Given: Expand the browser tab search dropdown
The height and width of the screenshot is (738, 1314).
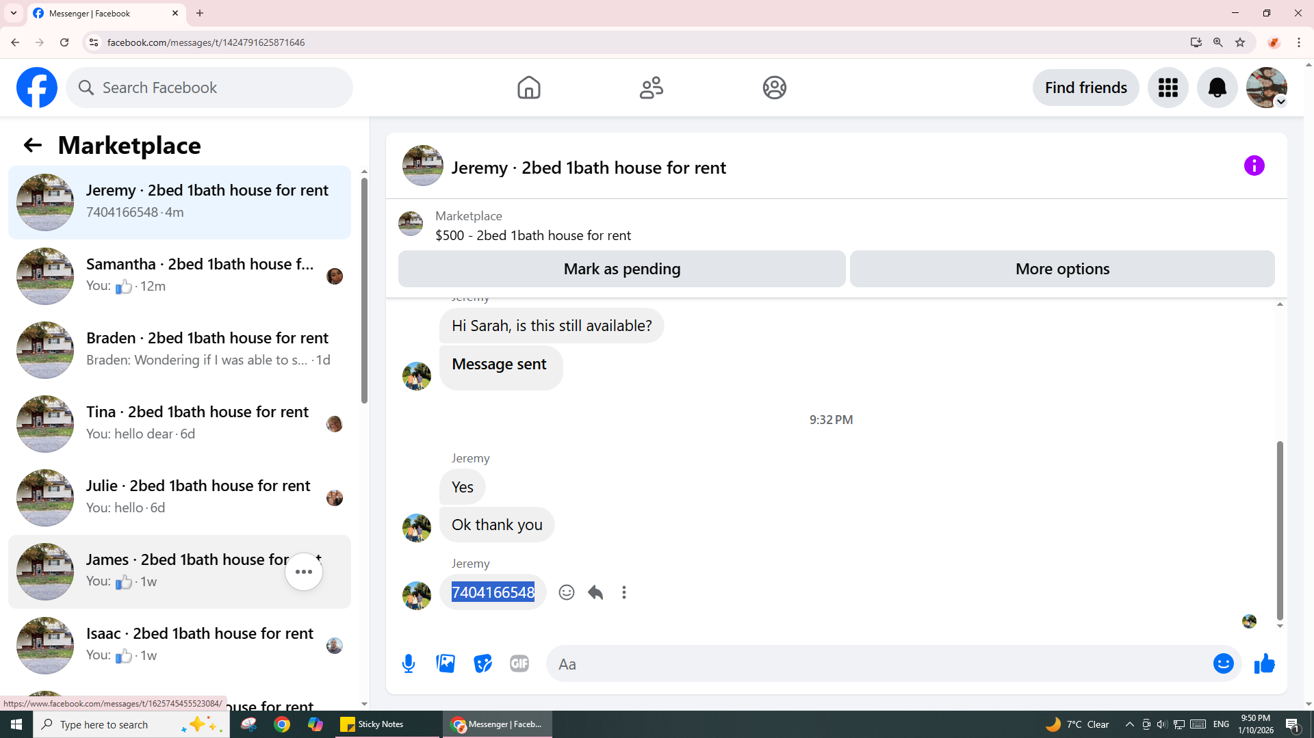Looking at the screenshot, I should [x=14, y=13].
